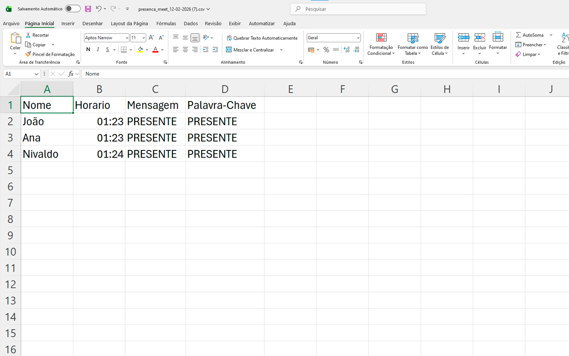Open the font name dropdown Aptos Narrow
569x356 pixels.
point(127,38)
